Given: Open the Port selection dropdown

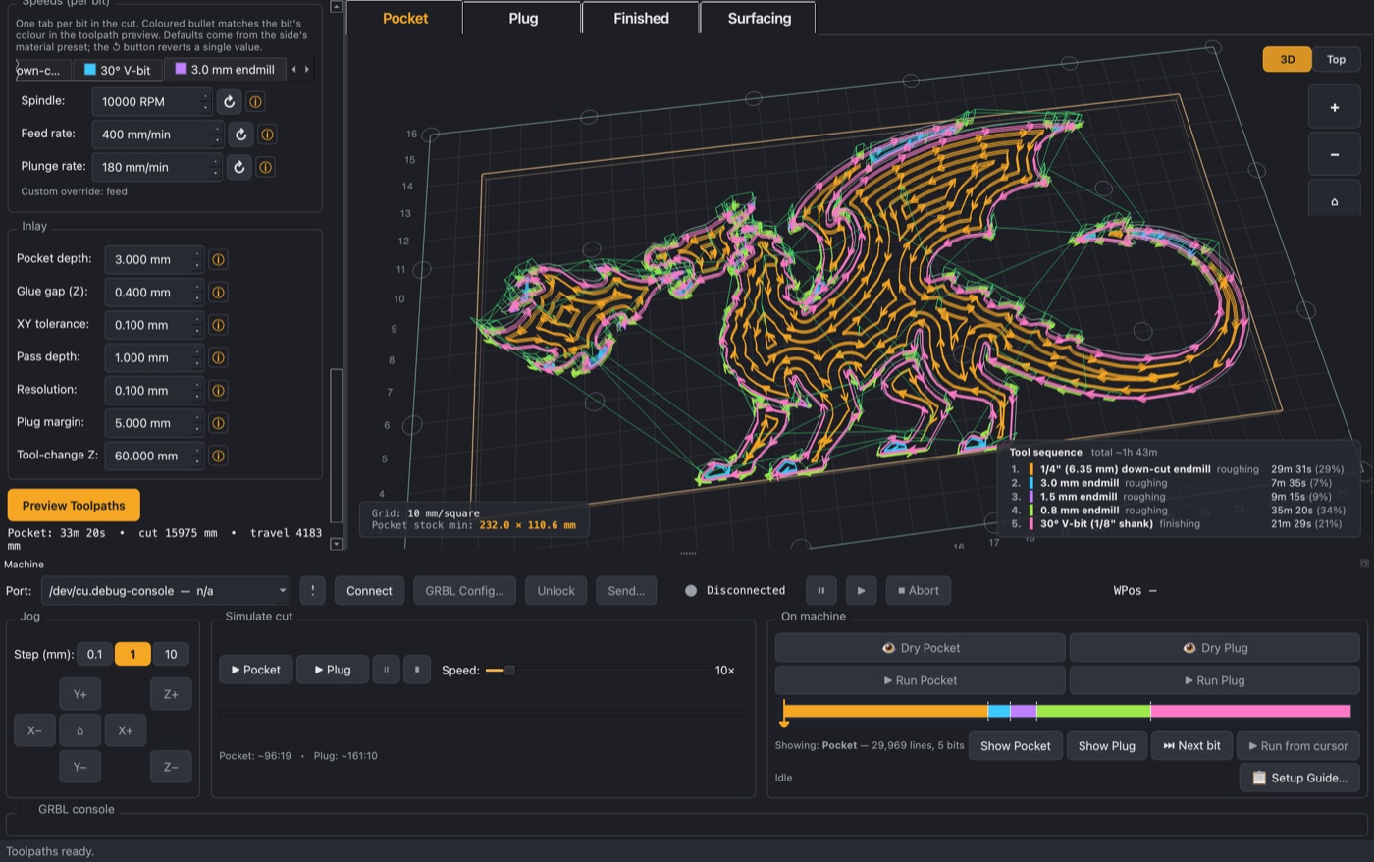Looking at the screenshot, I should (166, 591).
